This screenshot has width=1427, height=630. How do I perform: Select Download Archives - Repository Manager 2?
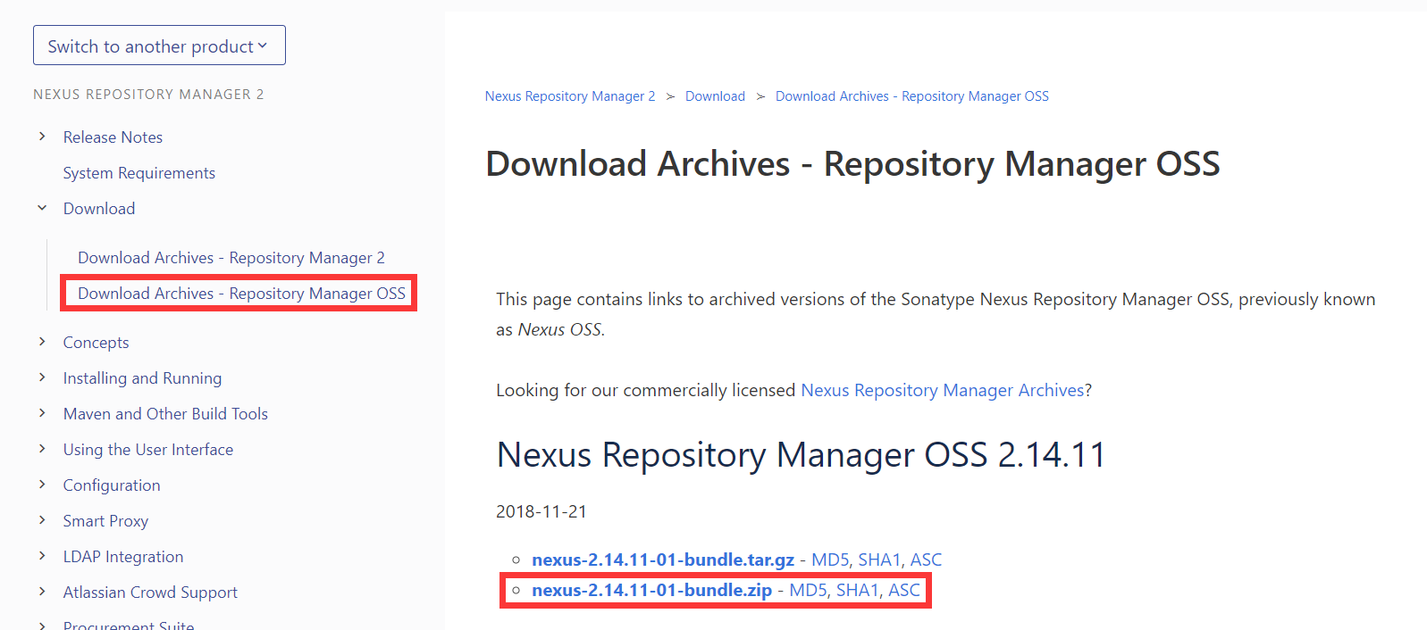tap(231, 258)
